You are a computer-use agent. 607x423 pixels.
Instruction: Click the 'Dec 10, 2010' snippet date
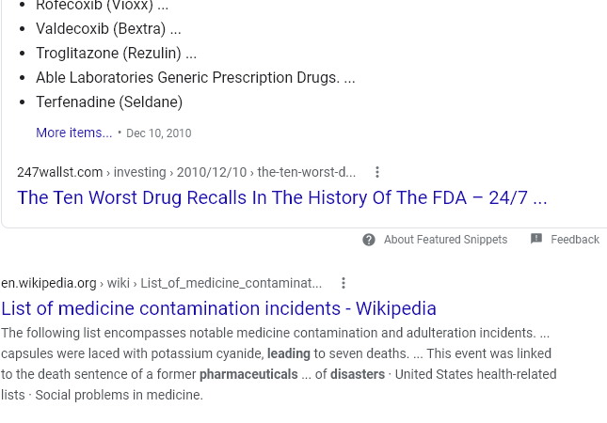click(159, 133)
